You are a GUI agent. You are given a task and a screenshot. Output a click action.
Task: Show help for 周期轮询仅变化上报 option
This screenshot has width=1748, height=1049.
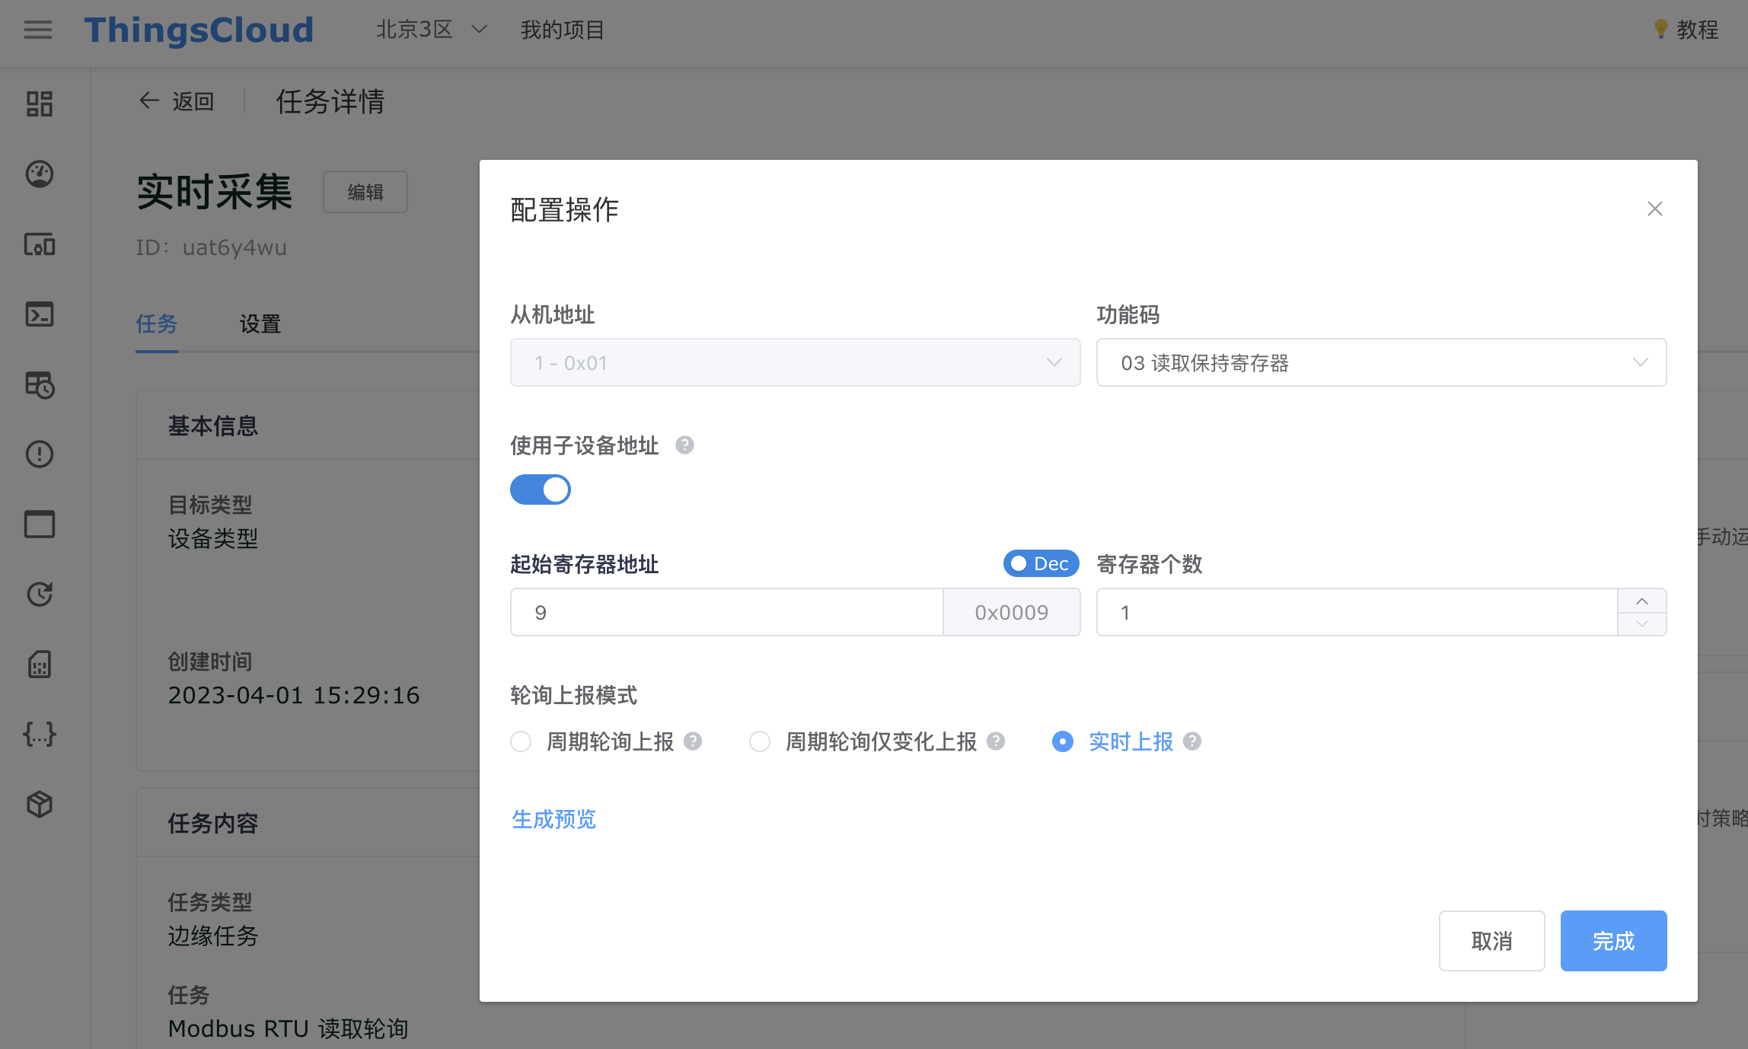tap(996, 741)
